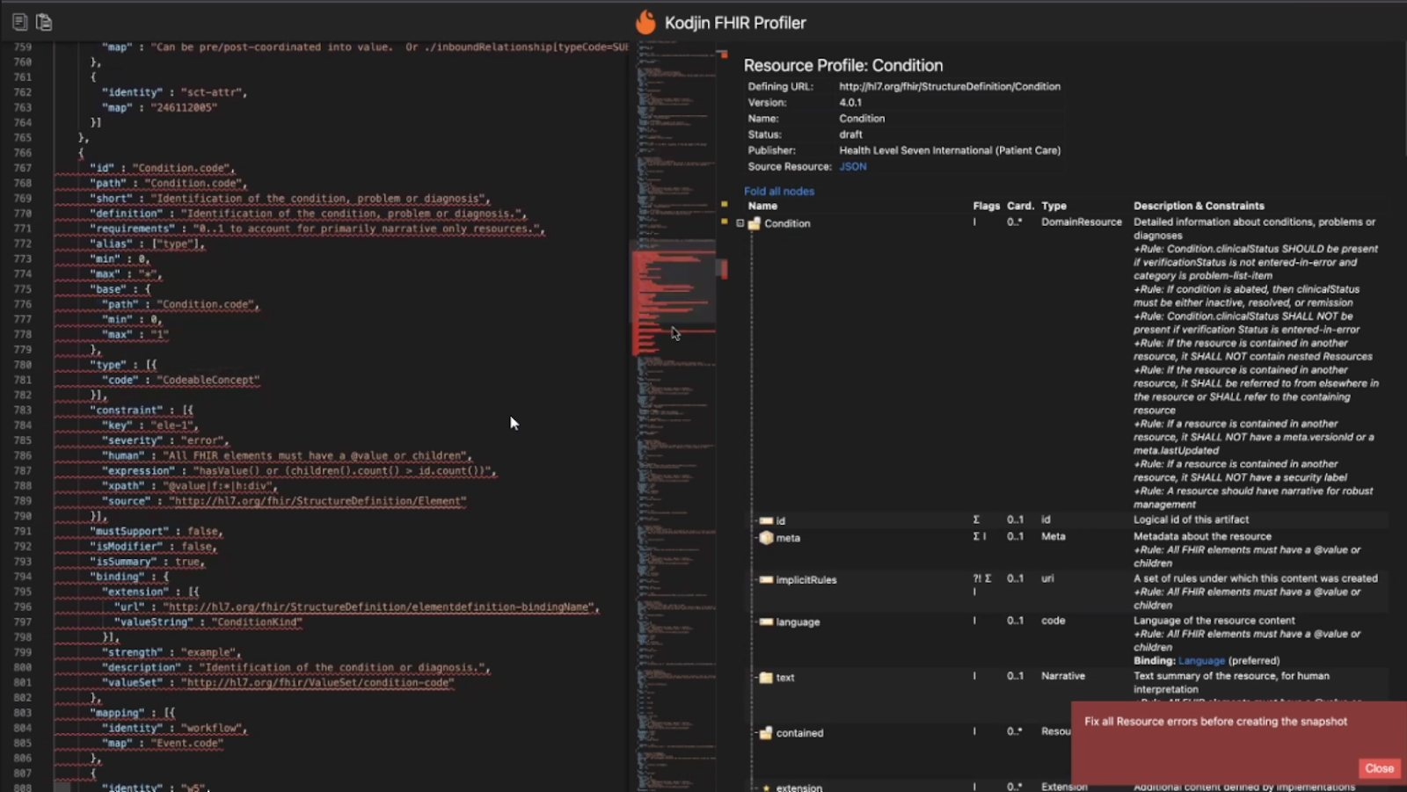1407x792 pixels.
Task: Select the contained element in the tree
Action: (x=799, y=732)
